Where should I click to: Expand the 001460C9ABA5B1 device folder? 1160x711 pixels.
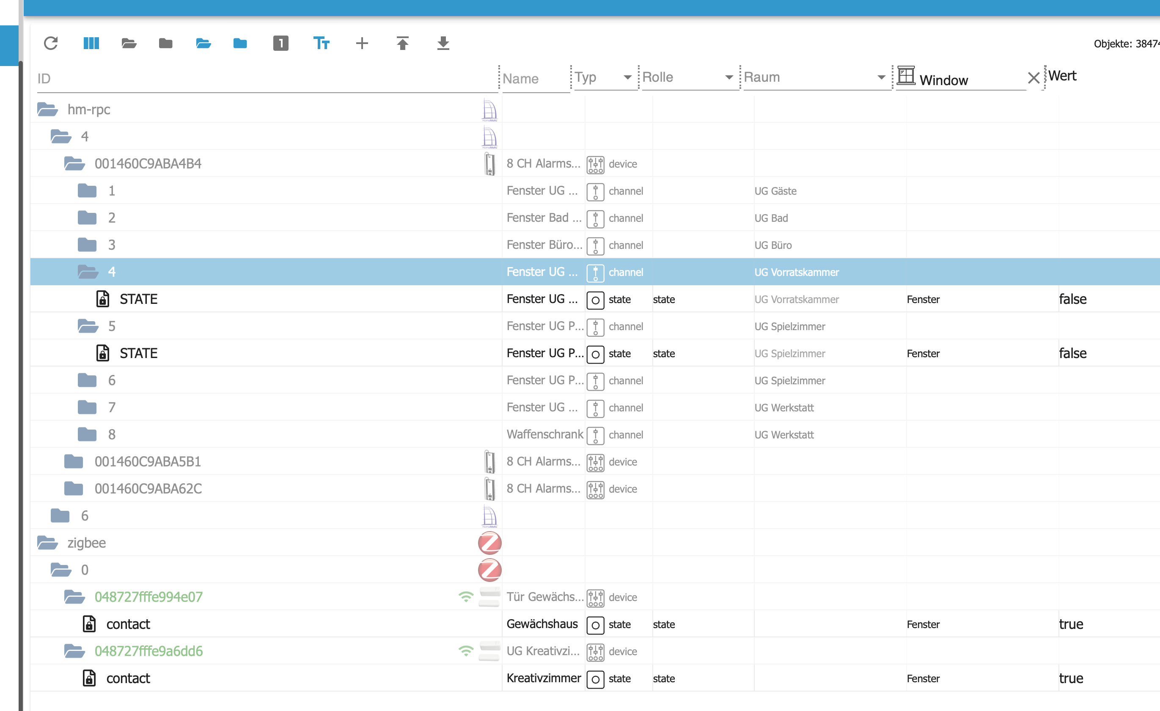click(74, 461)
